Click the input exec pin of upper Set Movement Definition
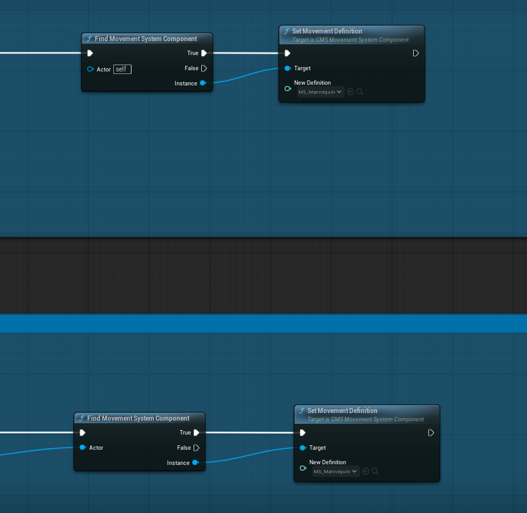Viewport: 527px width, 513px height. pos(287,53)
